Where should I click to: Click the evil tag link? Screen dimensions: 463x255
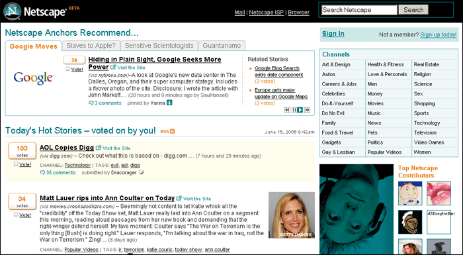(114, 166)
